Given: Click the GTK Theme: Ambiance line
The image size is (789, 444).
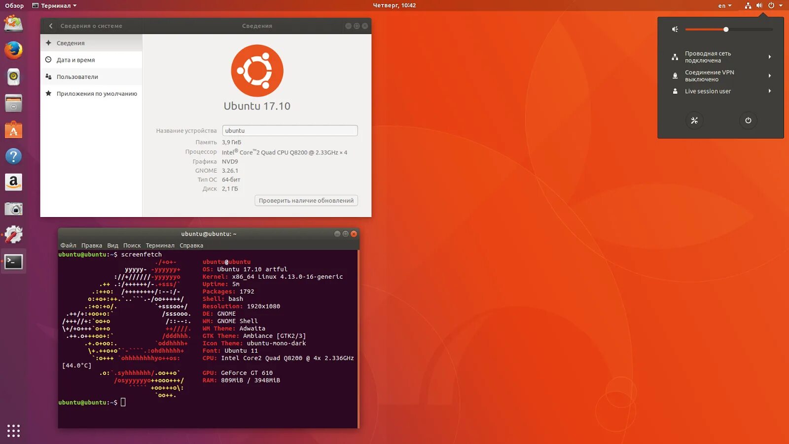Looking at the screenshot, I should click(x=254, y=336).
